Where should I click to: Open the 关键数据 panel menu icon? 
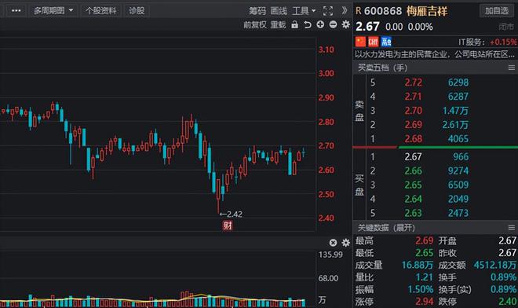click(x=512, y=228)
